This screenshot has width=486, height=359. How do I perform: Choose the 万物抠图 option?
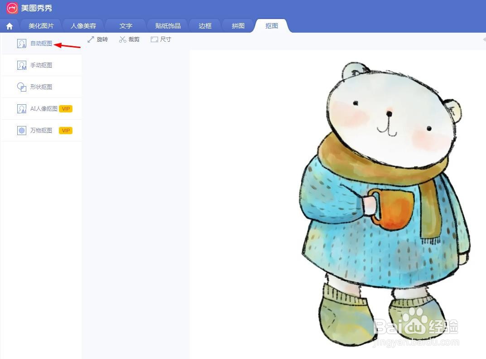[41, 131]
